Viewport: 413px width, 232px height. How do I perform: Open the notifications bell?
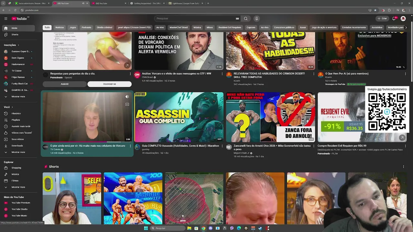pyautogui.click(x=394, y=19)
